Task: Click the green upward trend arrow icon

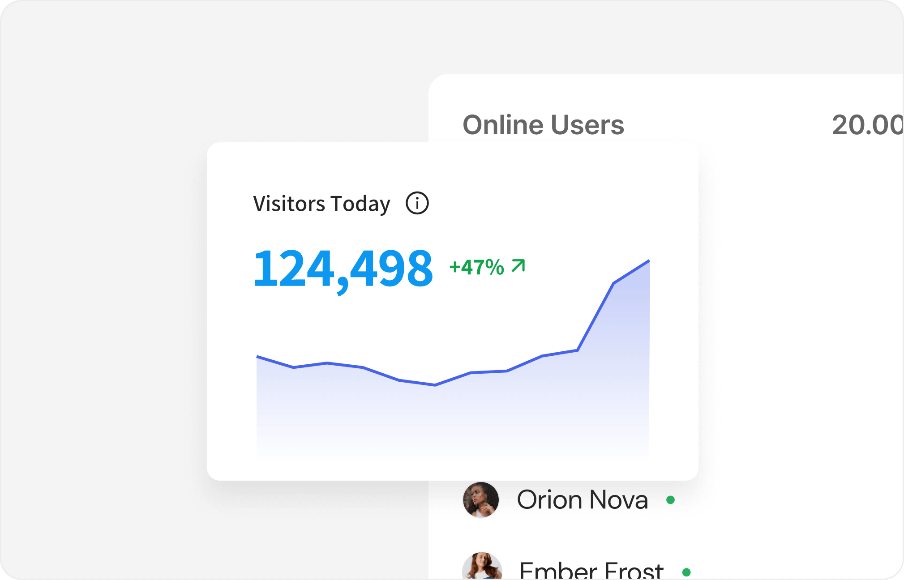Action: [x=518, y=266]
